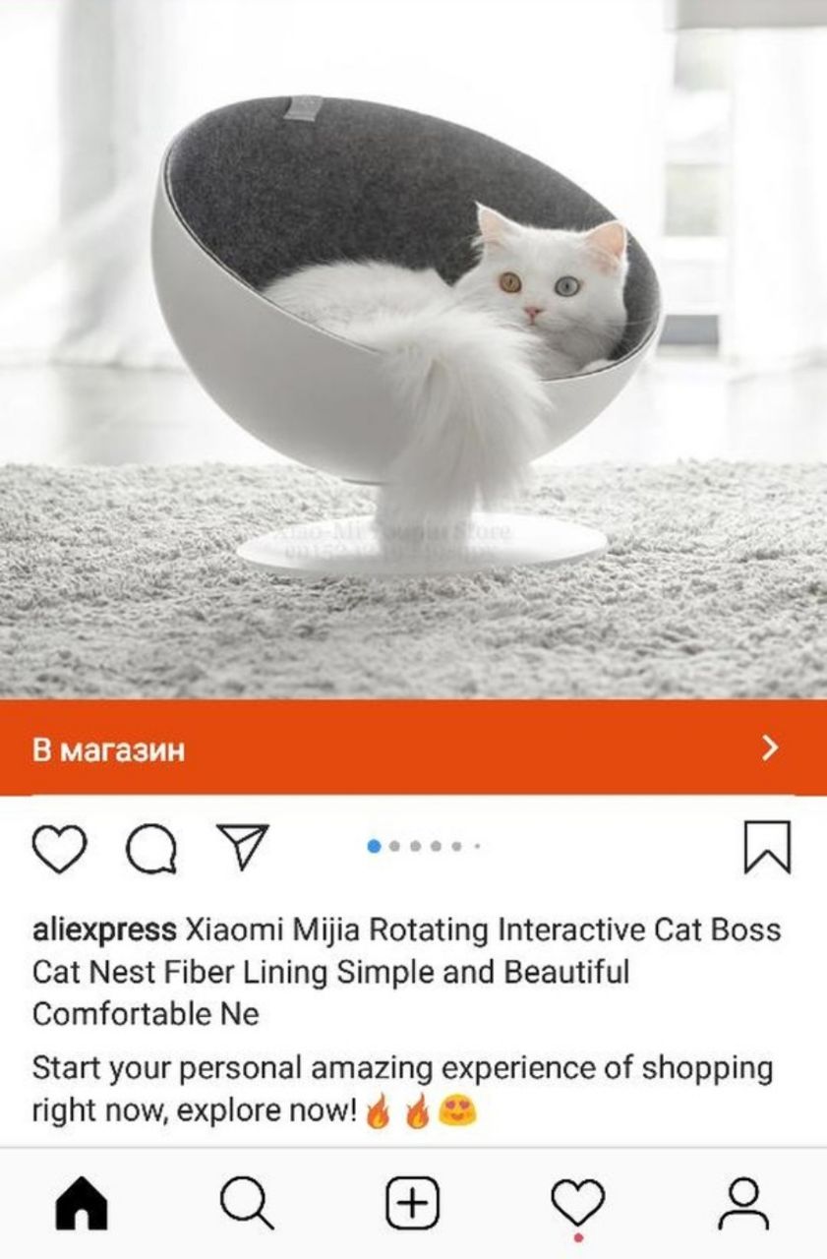Like the post with the heart icon

(60, 848)
